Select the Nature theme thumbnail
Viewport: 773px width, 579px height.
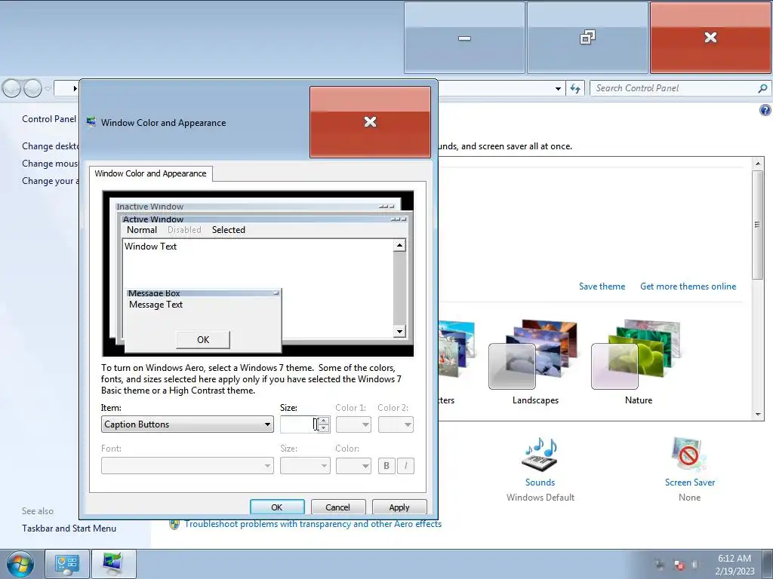(637, 354)
